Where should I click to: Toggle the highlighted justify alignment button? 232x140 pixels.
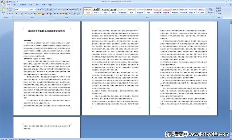(x=63, y=13)
